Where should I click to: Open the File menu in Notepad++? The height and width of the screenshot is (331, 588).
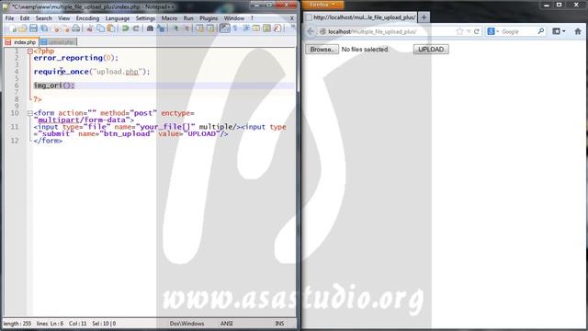(9, 18)
